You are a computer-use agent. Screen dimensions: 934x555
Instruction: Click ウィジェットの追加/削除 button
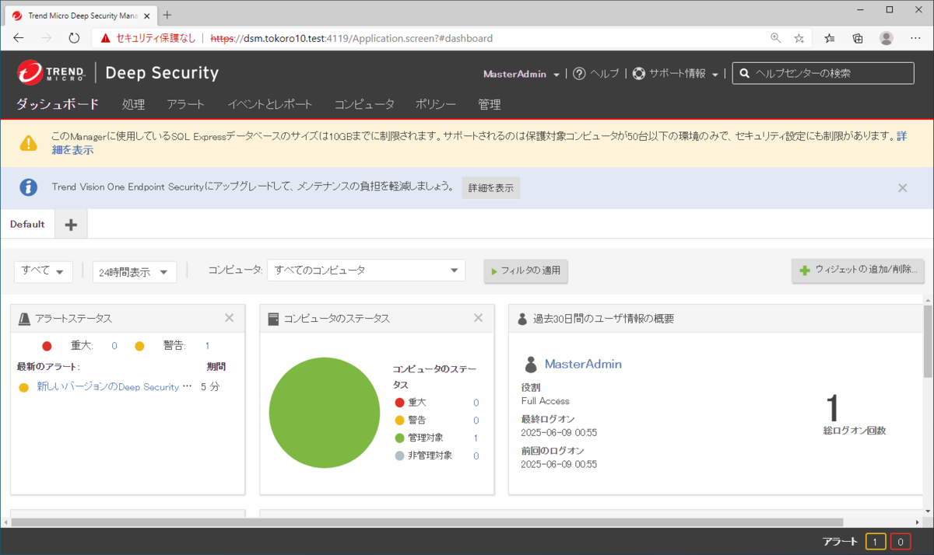pyautogui.click(x=858, y=271)
